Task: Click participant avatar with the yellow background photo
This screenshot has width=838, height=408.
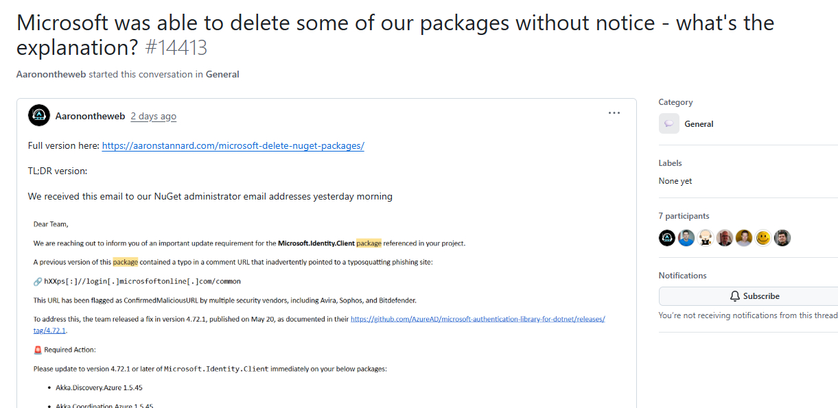Action: tap(744, 238)
